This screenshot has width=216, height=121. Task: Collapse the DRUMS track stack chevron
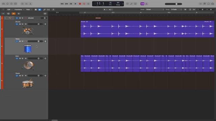click(x=5, y=18)
